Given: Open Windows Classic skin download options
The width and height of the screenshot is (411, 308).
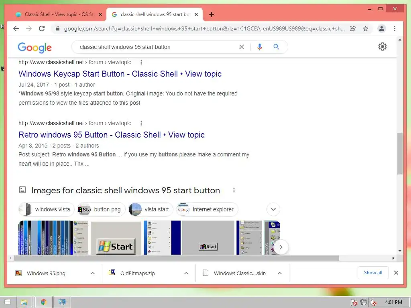Looking at the screenshot, I should click(x=280, y=273).
